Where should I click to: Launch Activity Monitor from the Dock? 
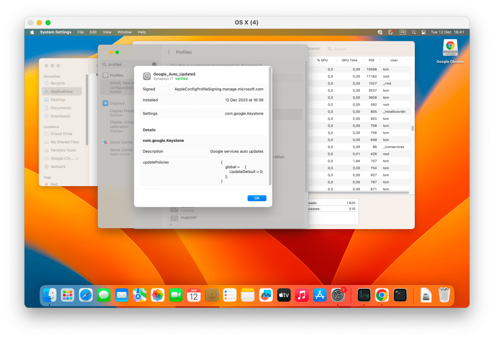[x=364, y=295]
